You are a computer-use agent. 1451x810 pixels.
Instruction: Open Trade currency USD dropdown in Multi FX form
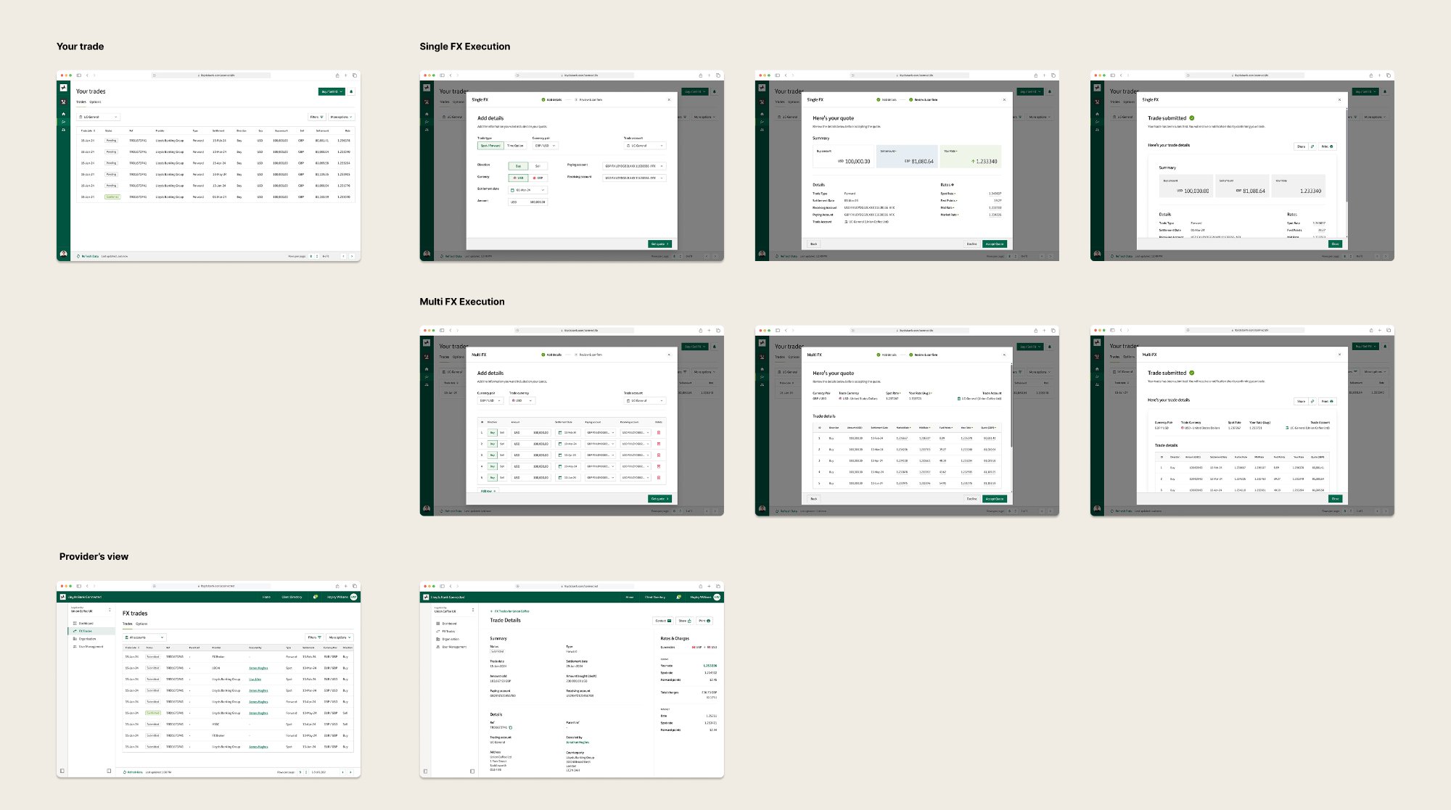pyautogui.click(x=522, y=401)
